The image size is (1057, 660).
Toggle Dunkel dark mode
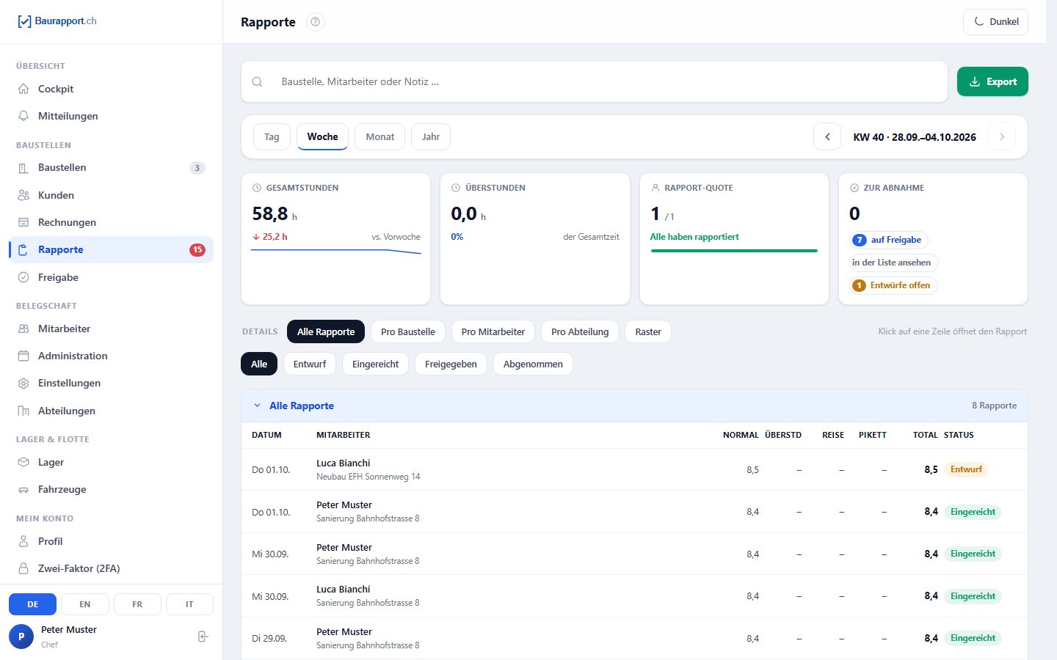995,22
